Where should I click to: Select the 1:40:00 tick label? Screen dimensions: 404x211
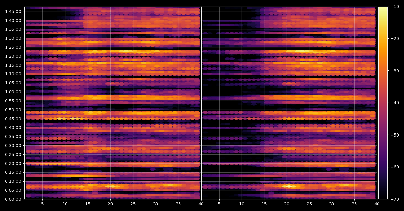tap(13, 20)
